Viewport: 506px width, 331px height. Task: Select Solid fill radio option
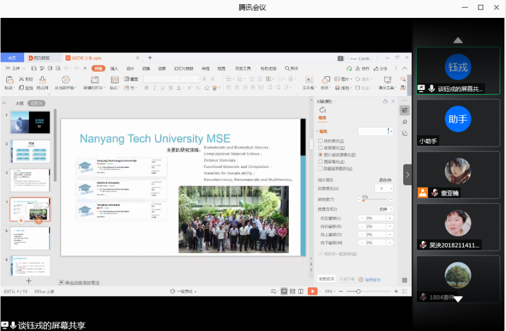pos(321,141)
